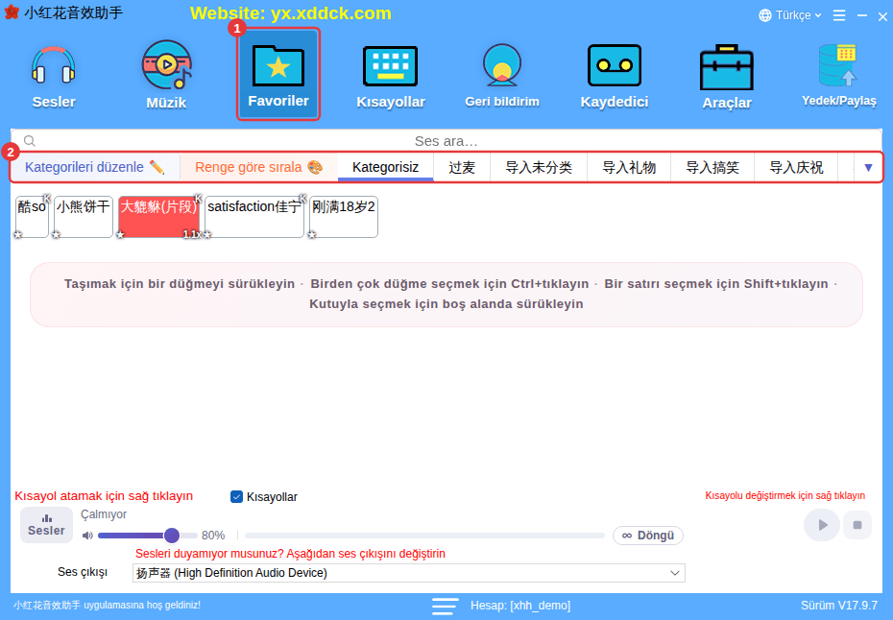This screenshot has height=620, width=893.
Task: Switch to the 导入搞笑 tab
Action: click(x=712, y=167)
